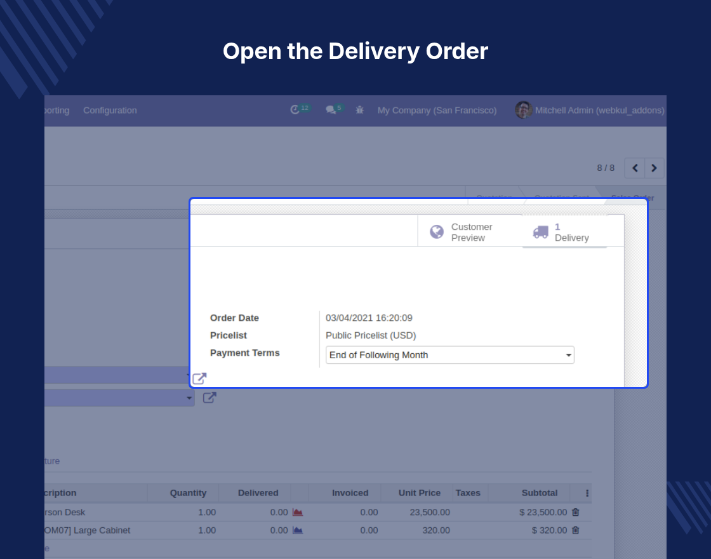Image resolution: width=711 pixels, height=559 pixels.
Task: Click unit price 320.00 cell
Action: click(x=436, y=530)
